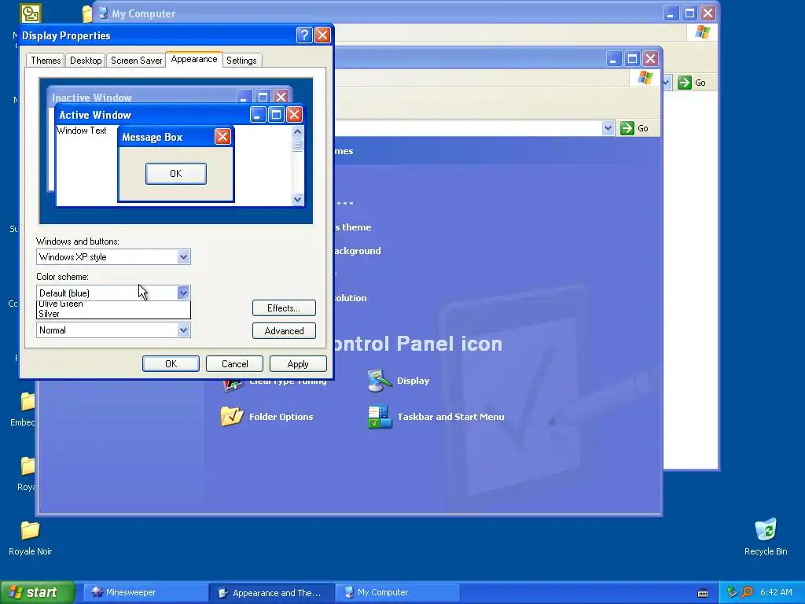
Task: Apply the appearance changes
Action: pos(298,363)
